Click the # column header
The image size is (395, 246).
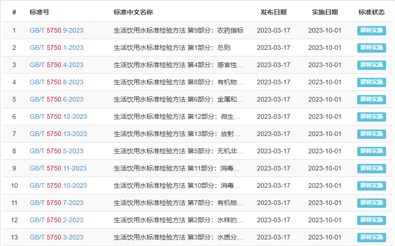[14, 12]
